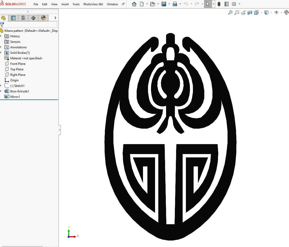The width and height of the screenshot is (289, 247).
Task: Redo the last undone action
Action: [x=197, y=4]
